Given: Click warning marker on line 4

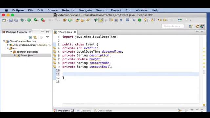Looking at the screenshot, I should coord(55,48).
